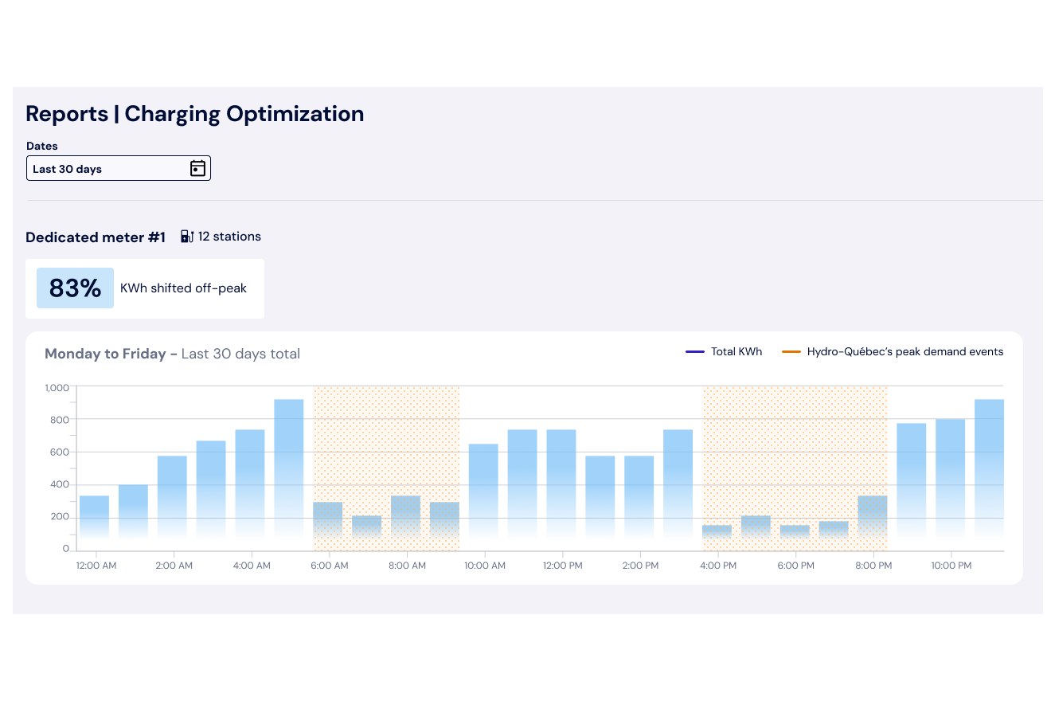Screen dimensions: 1051x701
Task: Click the calendar icon in the Dates field
Action: (x=197, y=168)
